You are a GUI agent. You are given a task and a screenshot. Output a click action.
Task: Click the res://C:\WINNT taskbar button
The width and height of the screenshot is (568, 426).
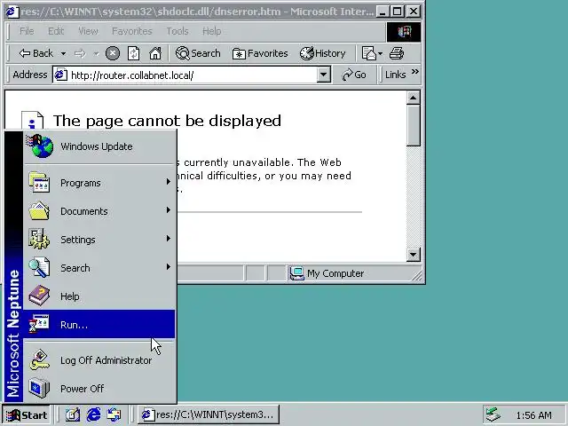click(x=209, y=414)
